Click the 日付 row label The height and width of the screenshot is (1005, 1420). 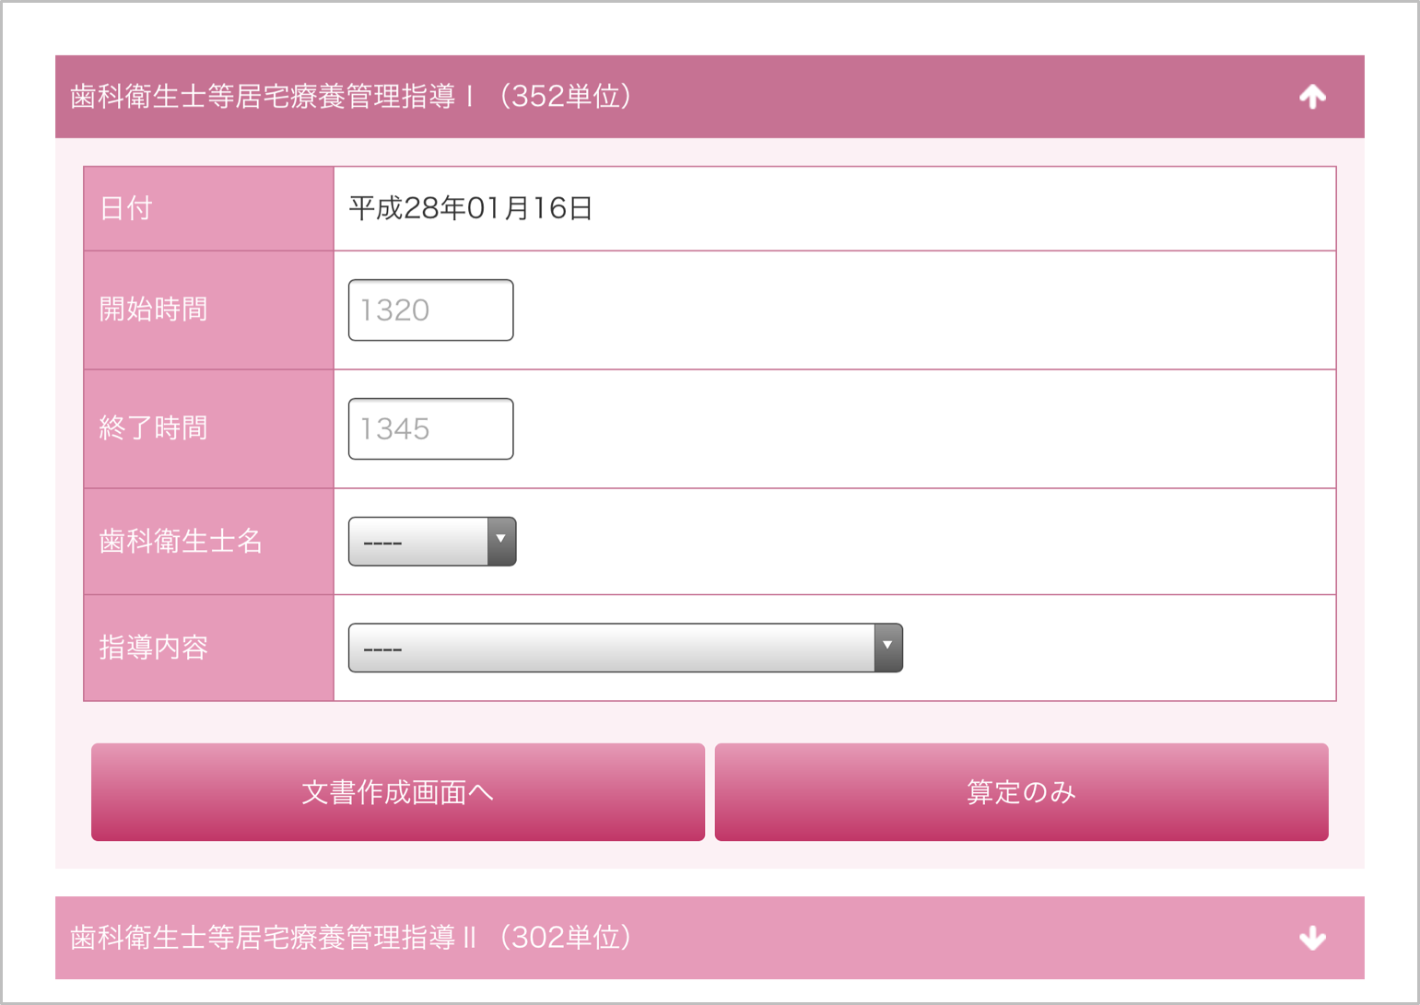tap(126, 208)
